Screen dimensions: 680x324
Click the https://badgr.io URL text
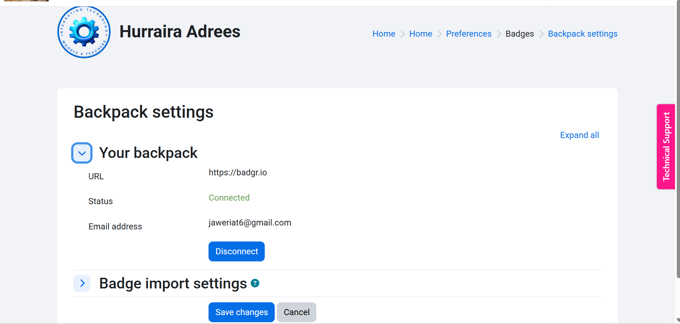[x=238, y=172]
